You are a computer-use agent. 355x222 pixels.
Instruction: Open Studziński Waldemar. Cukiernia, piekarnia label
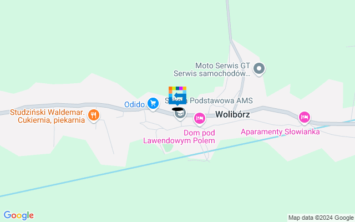pos(48,116)
